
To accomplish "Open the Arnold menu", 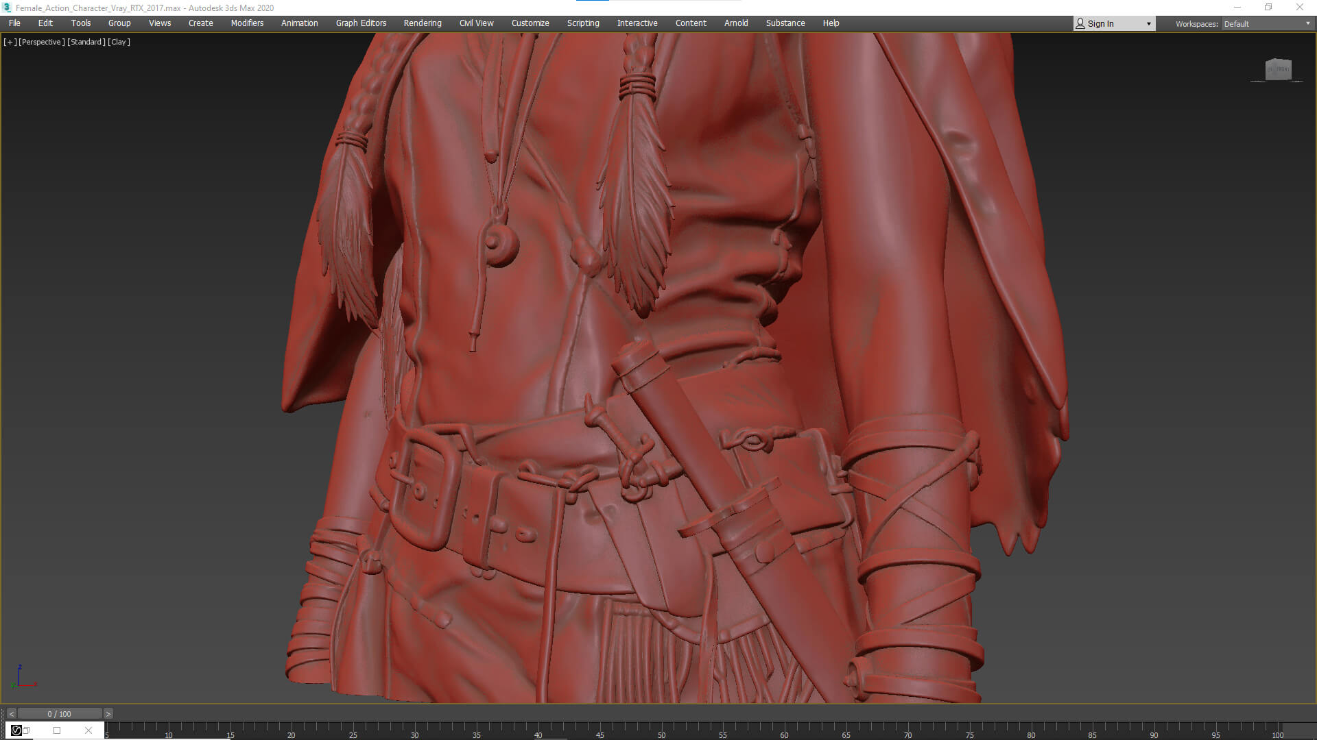I will coord(736,23).
